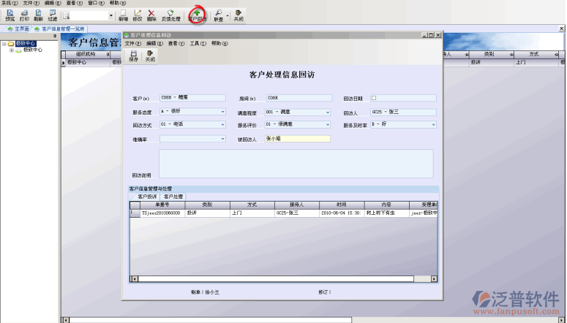567x323 pixels.
Task: Open the 过滤 (Filter) tool
Action: pyautogui.click(x=52, y=15)
